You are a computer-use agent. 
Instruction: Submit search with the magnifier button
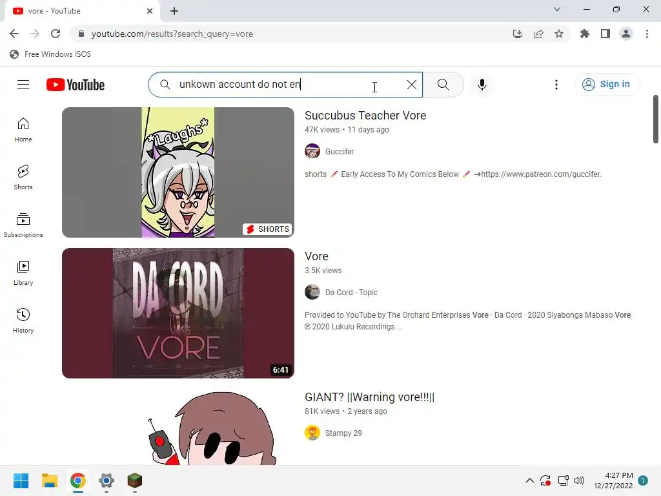443,85
